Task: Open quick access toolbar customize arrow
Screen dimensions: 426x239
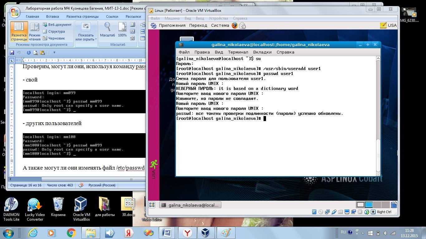Action: (x=54, y=53)
